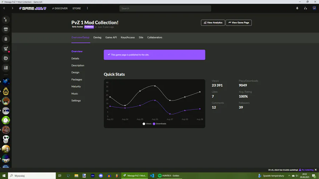Go to the Discover page
This screenshot has width=319, height=179.
coord(60,8)
